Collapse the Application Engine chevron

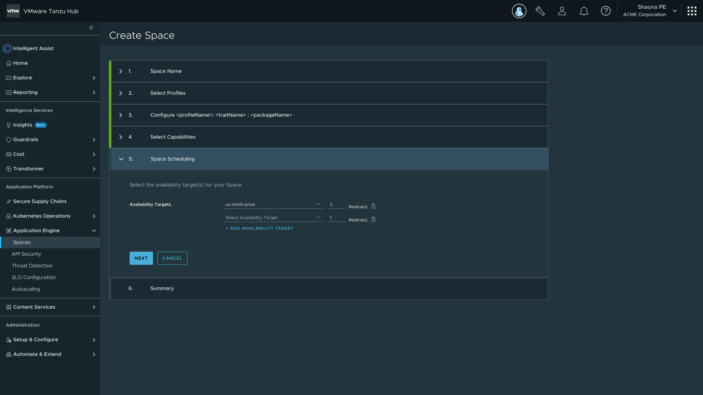click(x=94, y=231)
